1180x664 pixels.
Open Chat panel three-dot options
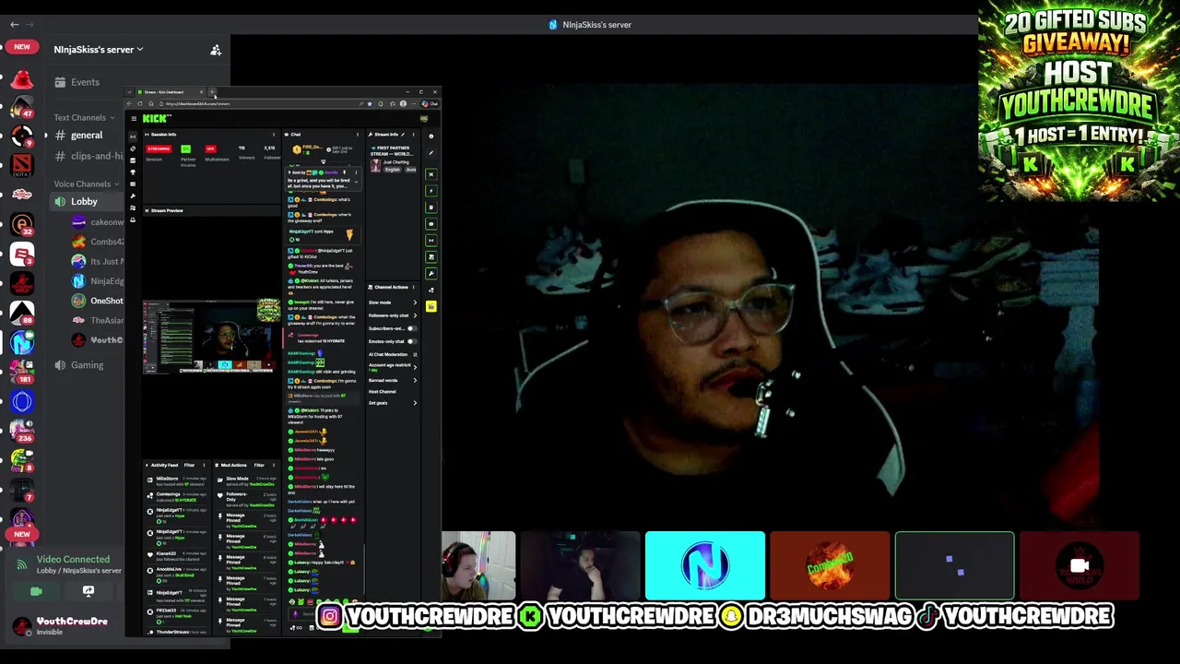[358, 135]
